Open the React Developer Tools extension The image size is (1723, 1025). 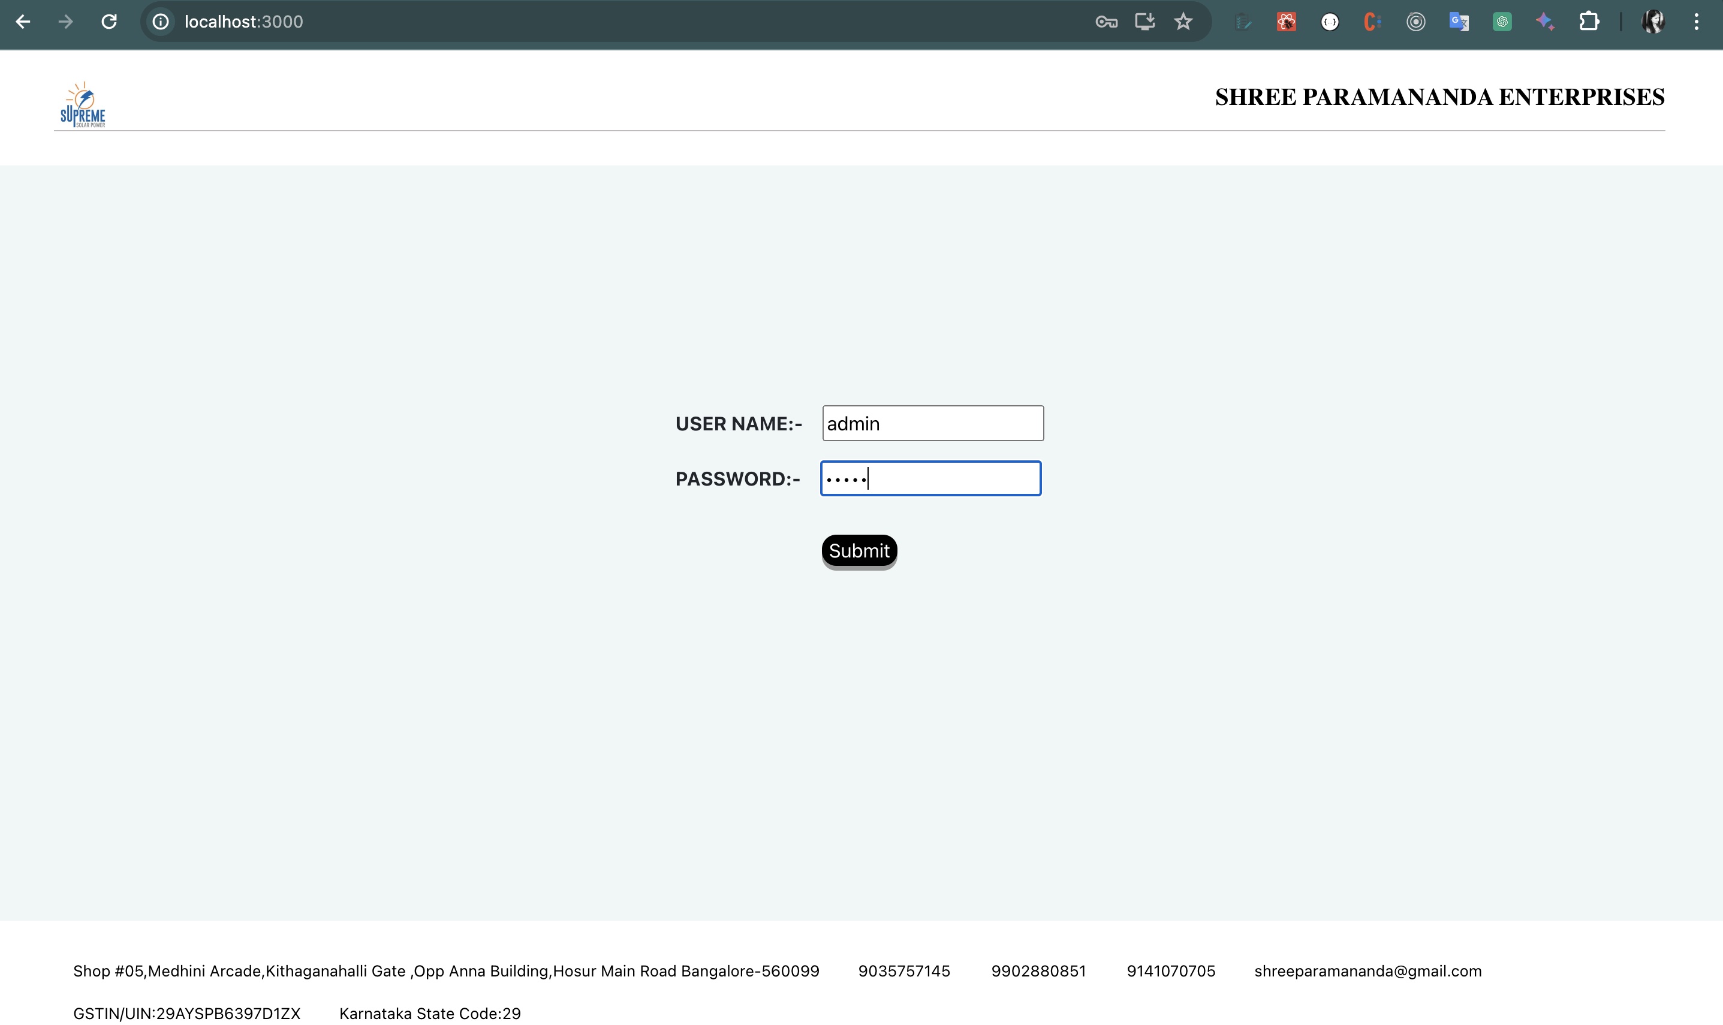(1286, 22)
